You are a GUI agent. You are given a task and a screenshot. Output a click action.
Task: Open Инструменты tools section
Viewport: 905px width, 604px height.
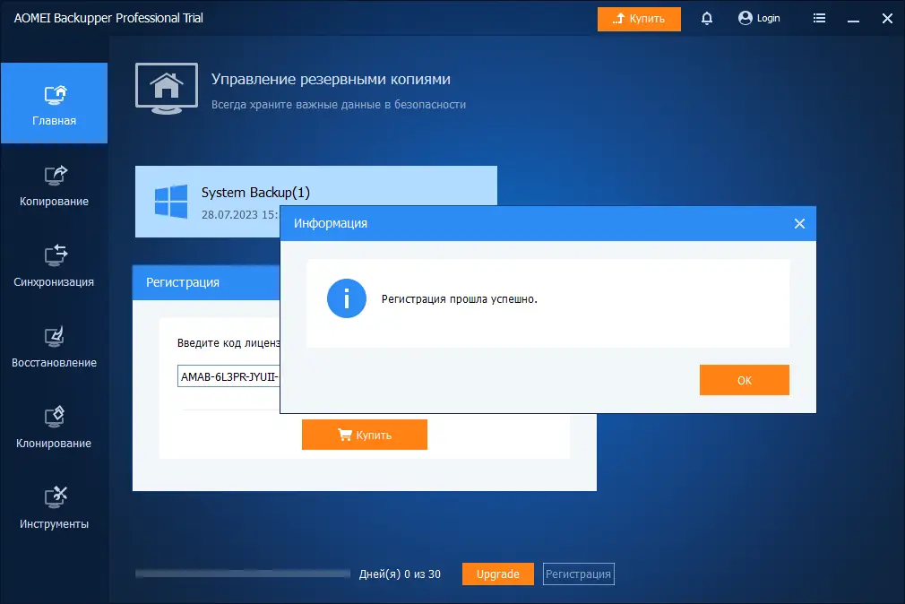[55, 508]
